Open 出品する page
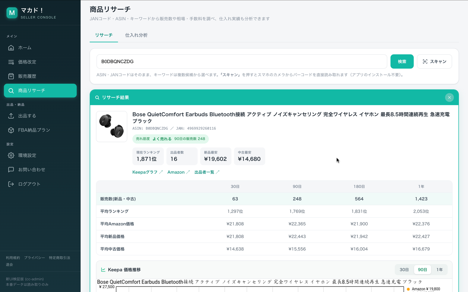The height and width of the screenshot is (292, 468). (x=40, y=116)
